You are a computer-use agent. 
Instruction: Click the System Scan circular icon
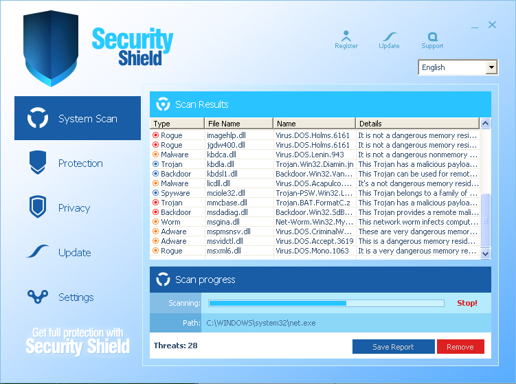point(38,117)
